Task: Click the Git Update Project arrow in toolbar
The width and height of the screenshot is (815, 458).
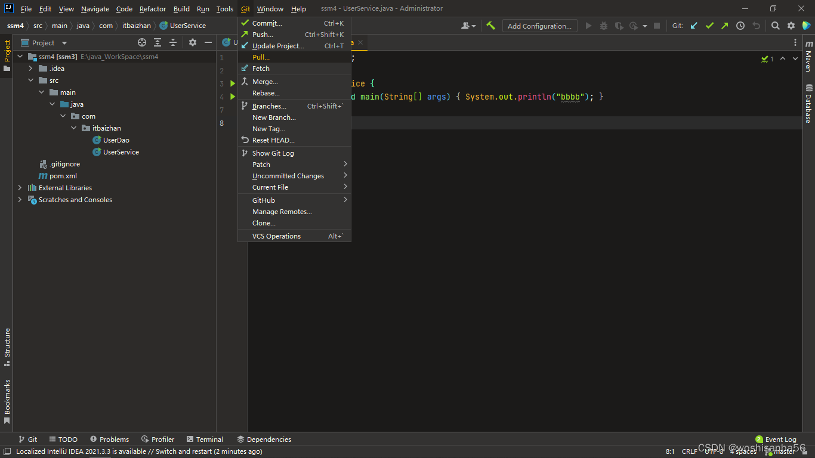Action: pos(694,26)
